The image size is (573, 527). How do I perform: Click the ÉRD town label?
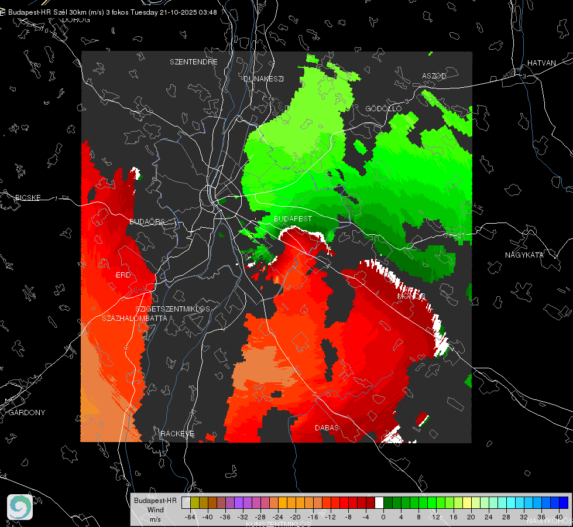[123, 275]
